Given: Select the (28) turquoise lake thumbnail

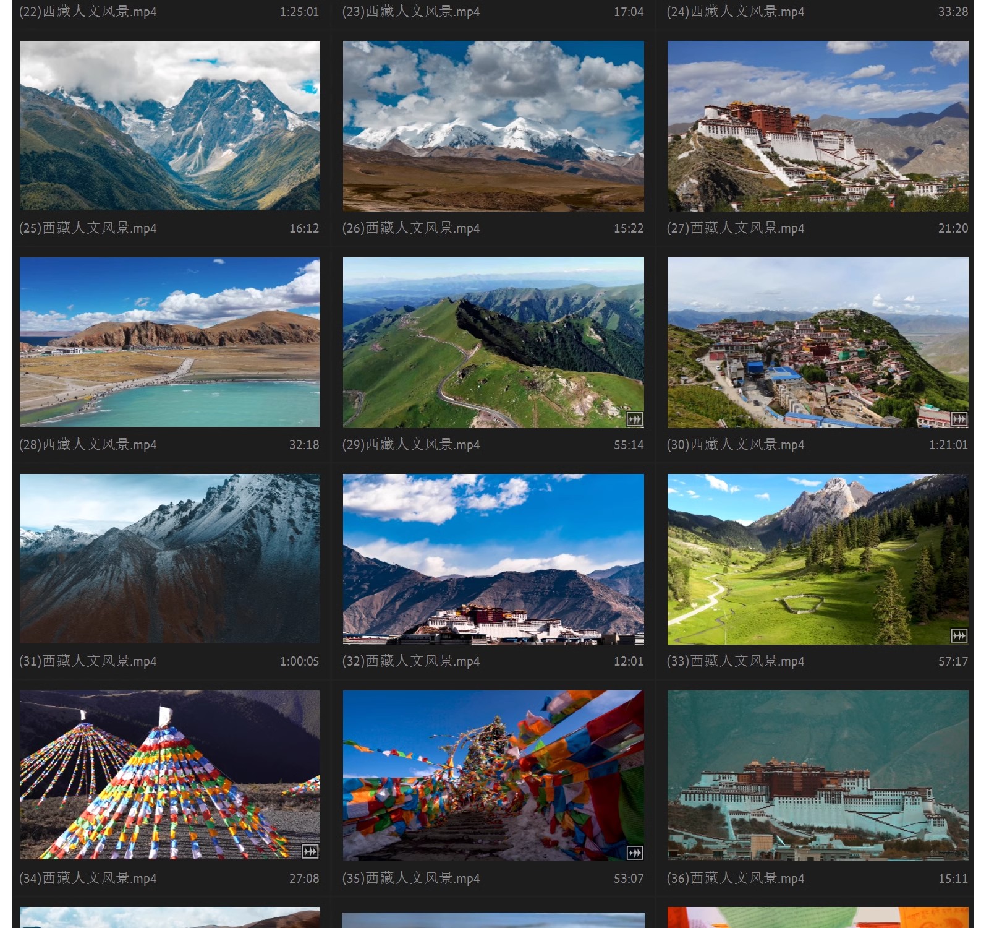Looking at the screenshot, I should point(169,342).
